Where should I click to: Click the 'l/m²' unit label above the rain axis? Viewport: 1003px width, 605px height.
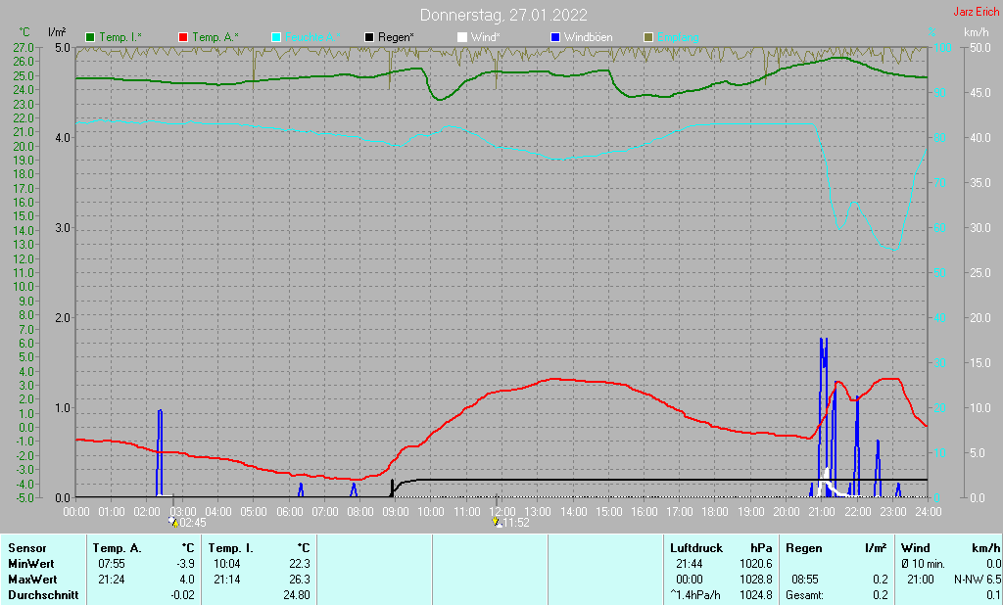click(x=57, y=32)
